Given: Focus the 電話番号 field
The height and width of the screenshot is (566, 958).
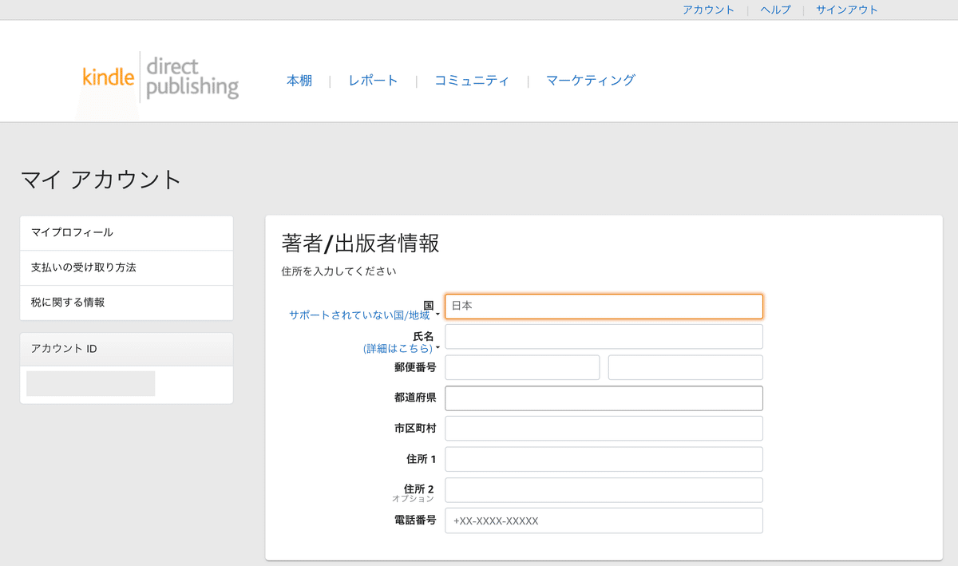Looking at the screenshot, I should (x=604, y=520).
